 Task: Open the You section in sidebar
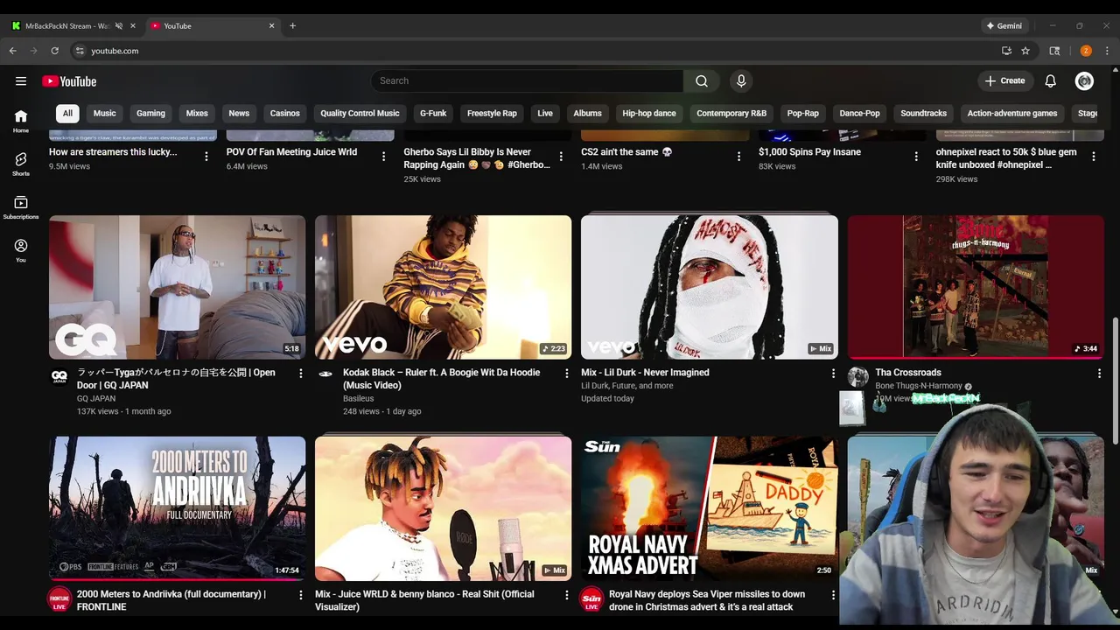pos(21,250)
